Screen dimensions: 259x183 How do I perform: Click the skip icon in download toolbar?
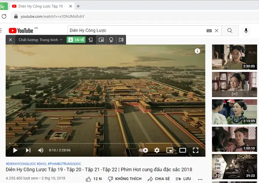(121, 40)
